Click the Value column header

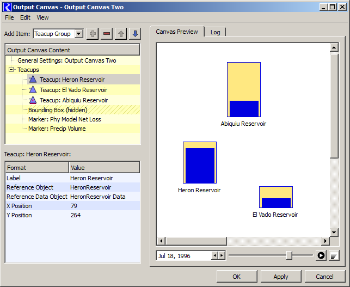click(105, 168)
